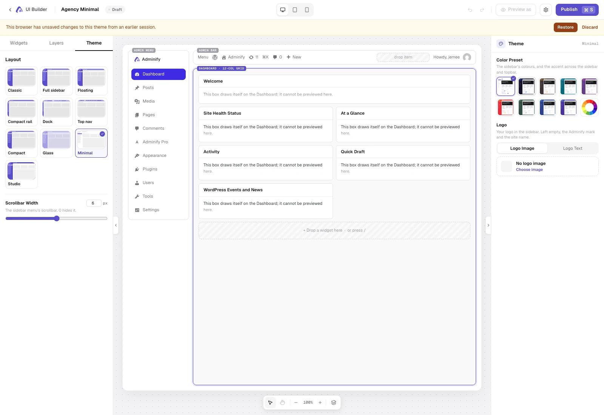Go back using the left chevron arrow

coord(10,10)
